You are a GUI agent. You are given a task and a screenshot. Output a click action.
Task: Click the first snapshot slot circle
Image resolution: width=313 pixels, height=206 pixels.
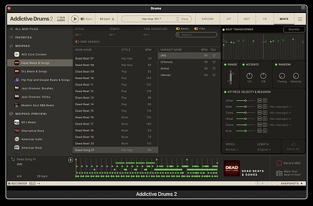[257, 183]
